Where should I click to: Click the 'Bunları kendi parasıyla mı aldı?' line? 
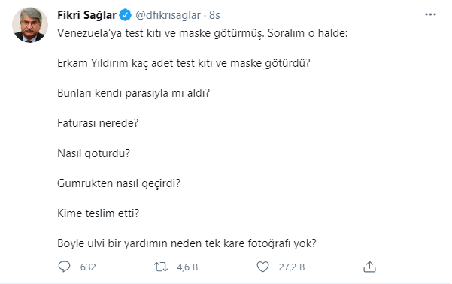(133, 93)
